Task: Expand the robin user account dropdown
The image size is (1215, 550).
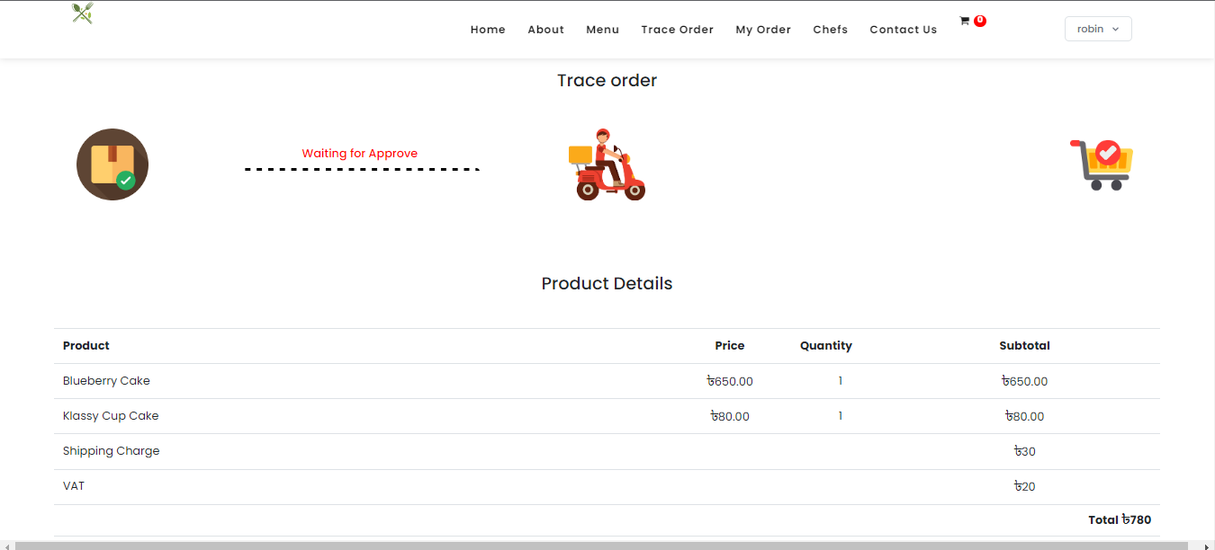Action: coord(1097,29)
